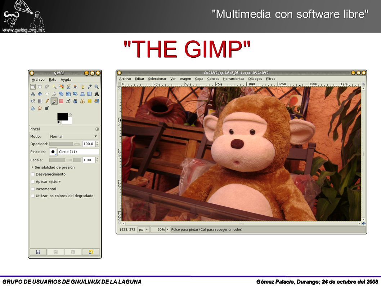The width and height of the screenshot is (381, 286).
Task: Open the Pinceles brush preview selector
Action: (53, 151)
